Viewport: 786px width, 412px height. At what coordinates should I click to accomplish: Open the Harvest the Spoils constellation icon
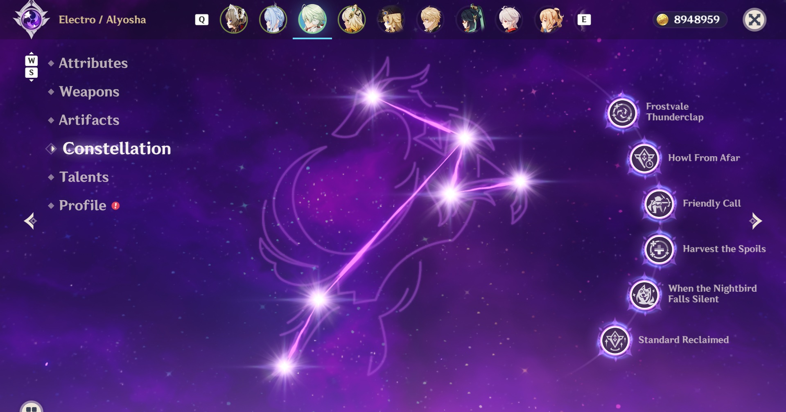[x=659, y=249]
